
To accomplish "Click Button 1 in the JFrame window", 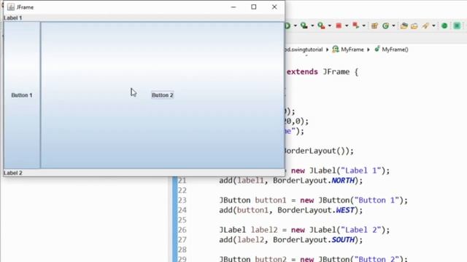I will tap(22, 95).
